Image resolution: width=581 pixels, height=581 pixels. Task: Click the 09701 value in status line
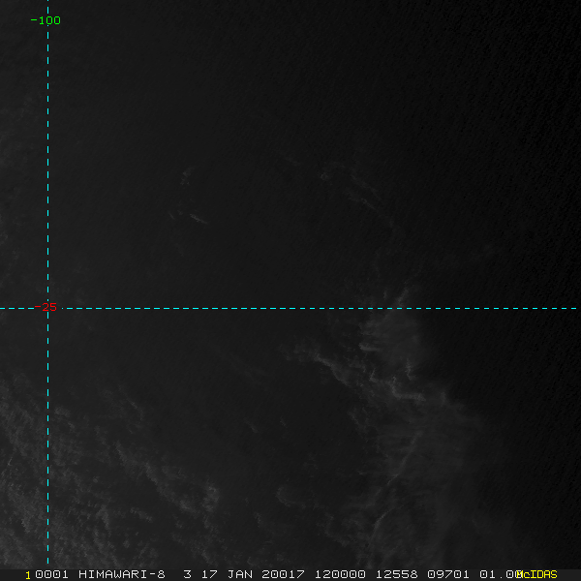pyautogui.click(x=448, y=574)
